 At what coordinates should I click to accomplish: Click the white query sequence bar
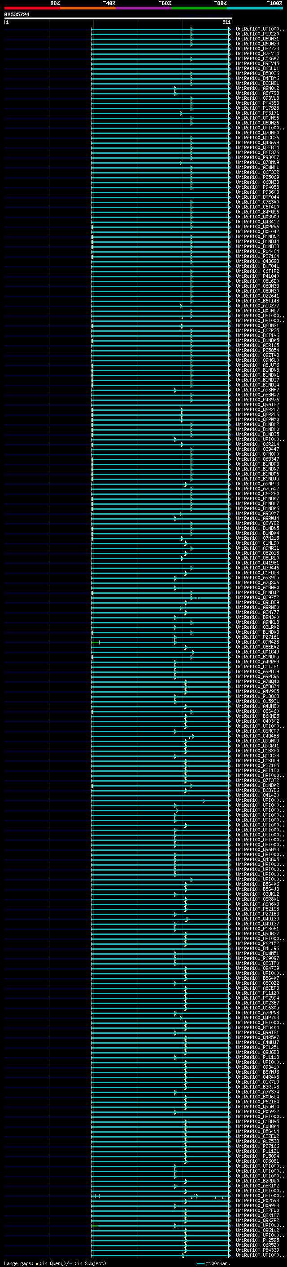(x=118, y=19)
